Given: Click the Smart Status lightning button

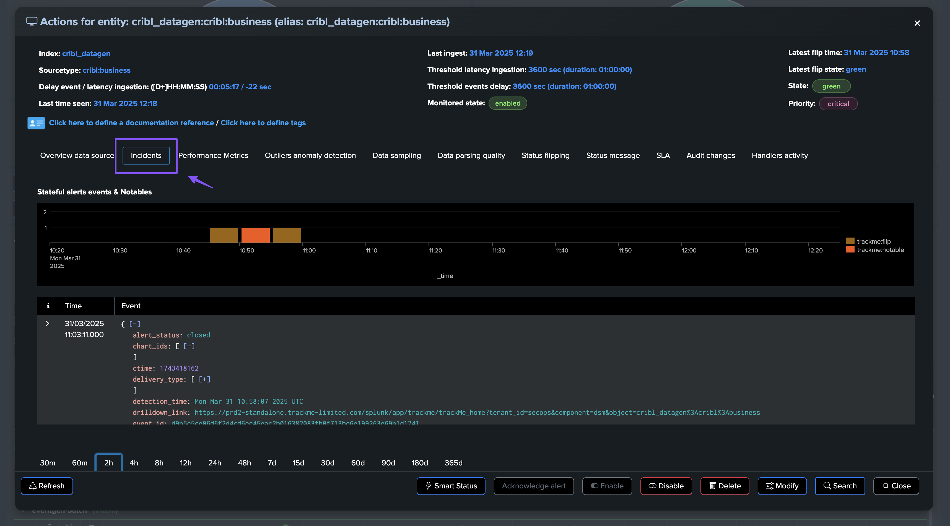Looking at the screenshot, I should tap(451, 486).
